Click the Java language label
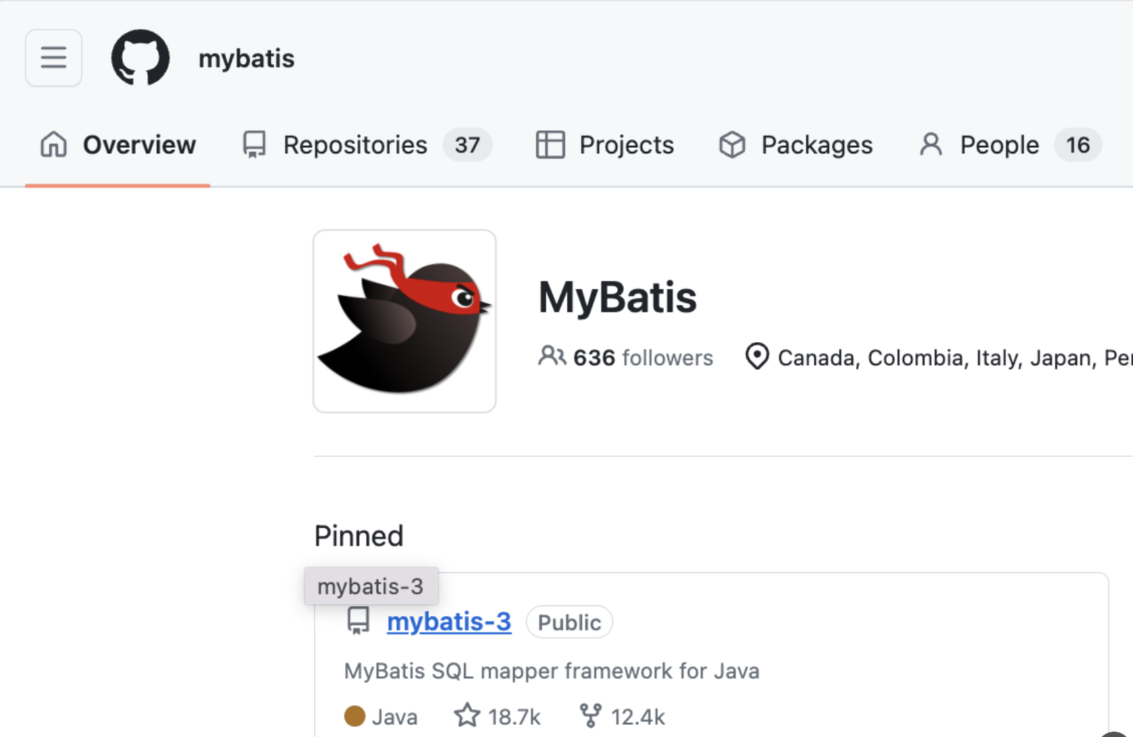 (x=395, y=717)
